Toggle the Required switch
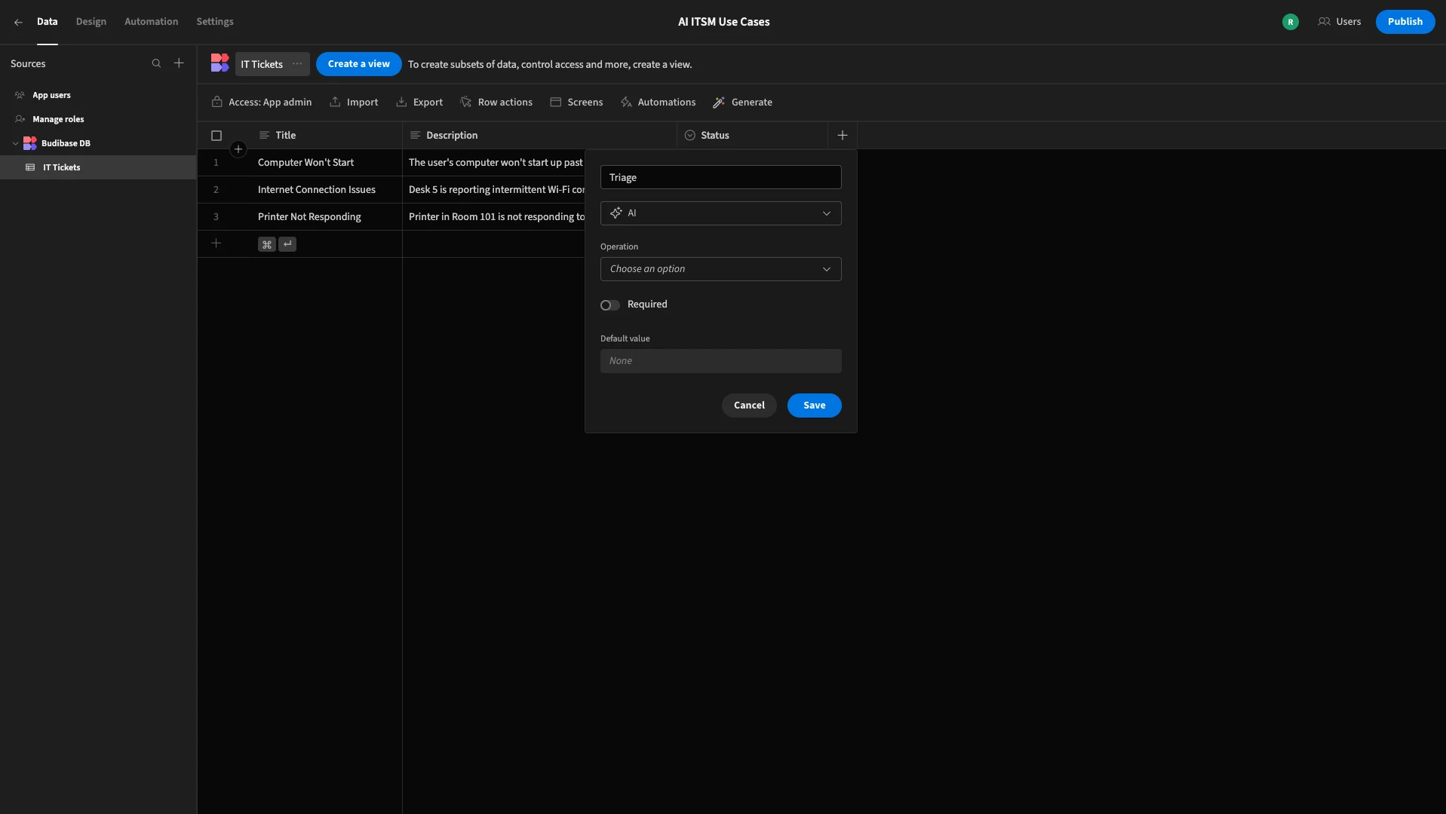This screenshot has height=814, width=1446. click(x=609, y=305)
